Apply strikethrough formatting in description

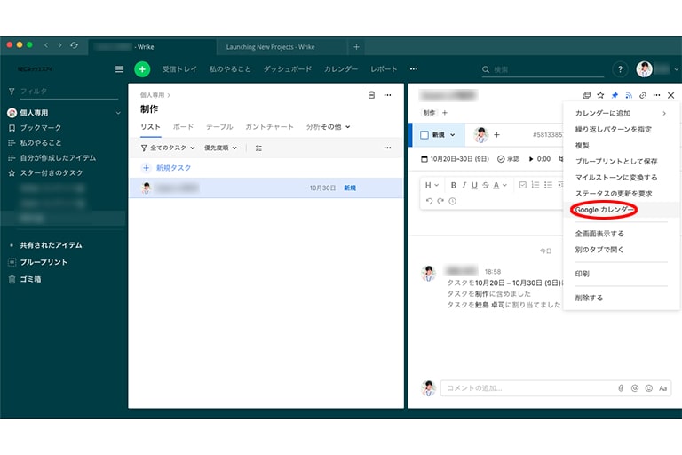tap(485, 186)
